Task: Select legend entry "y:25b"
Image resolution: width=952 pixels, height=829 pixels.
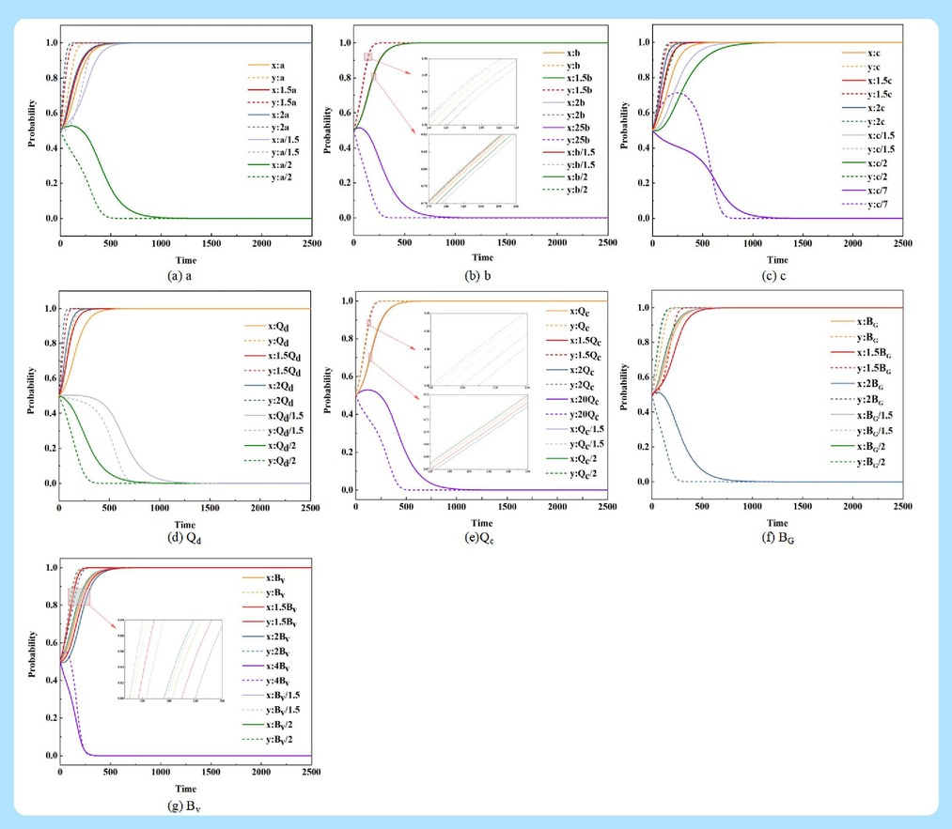Action: tap(567, 140)
